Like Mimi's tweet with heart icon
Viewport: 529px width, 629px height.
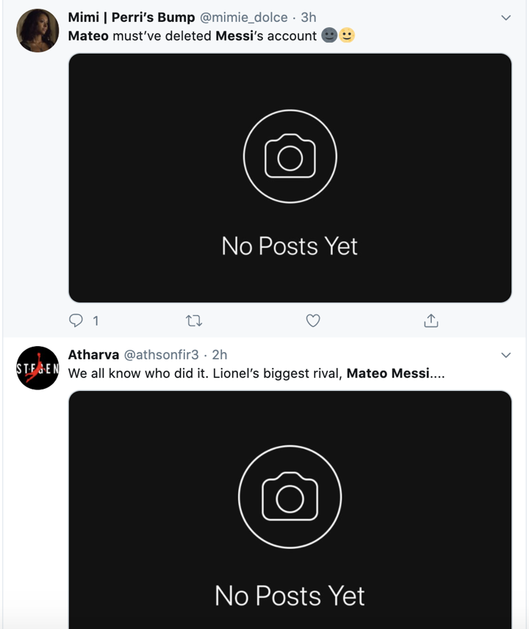click(313, 320)
